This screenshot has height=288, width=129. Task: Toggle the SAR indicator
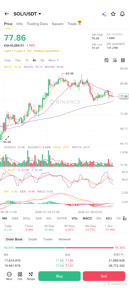coord(39,218)
